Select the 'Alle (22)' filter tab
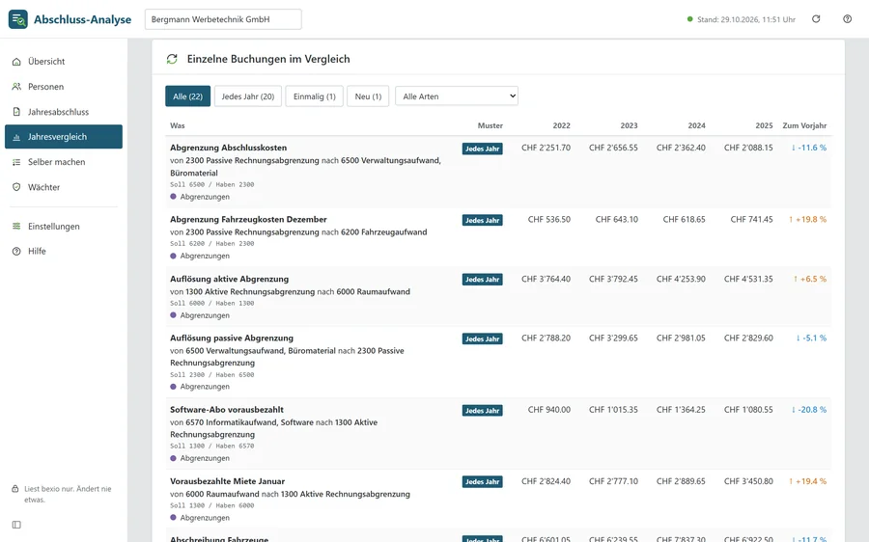The height and width of the screenshot is (542, 869). pyautogui.click(x=188, y=96)
